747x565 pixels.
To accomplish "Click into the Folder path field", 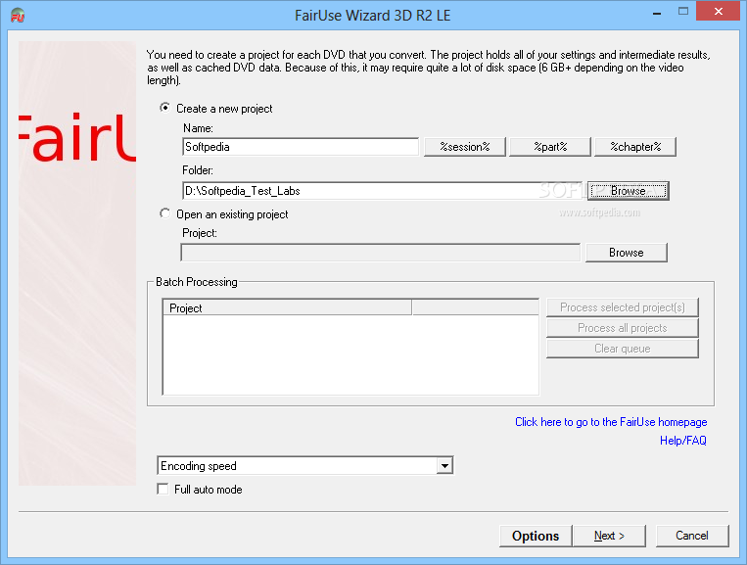I will [382, 191].
